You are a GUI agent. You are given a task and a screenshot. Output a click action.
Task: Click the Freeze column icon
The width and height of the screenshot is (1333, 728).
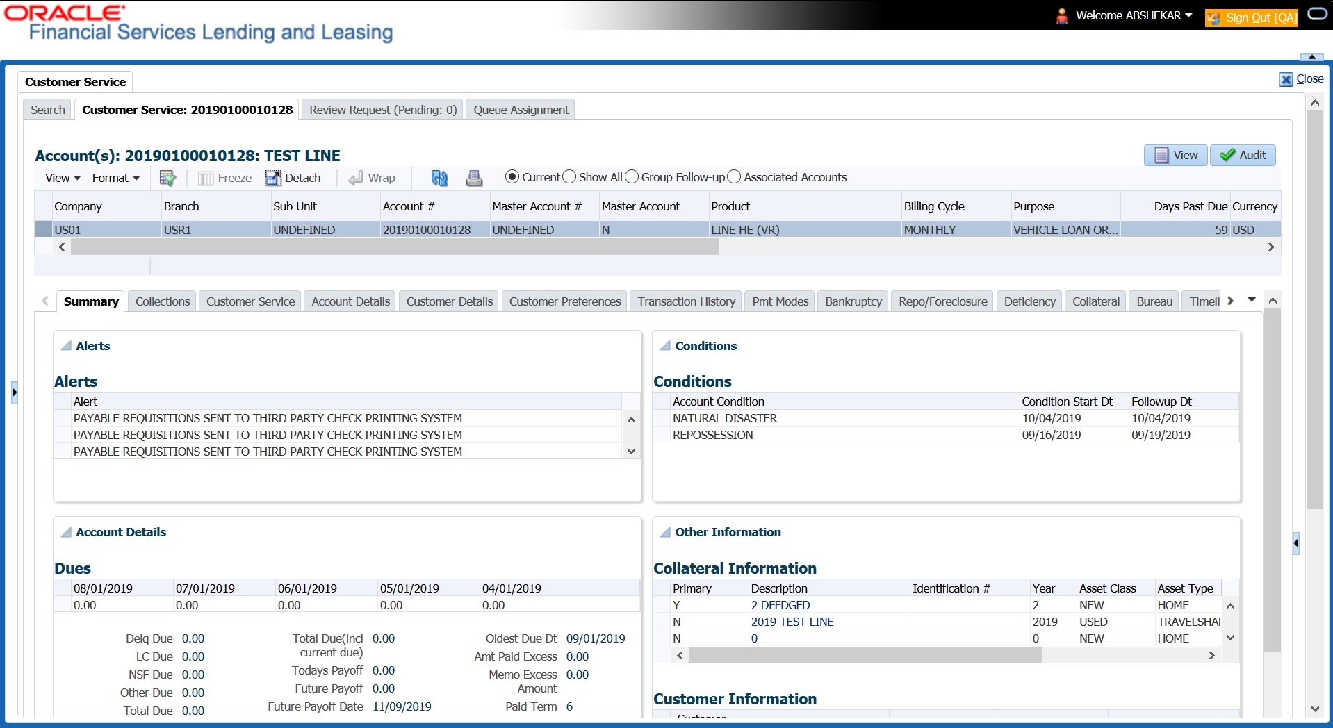pyautogui.click(x=206, y=178)
